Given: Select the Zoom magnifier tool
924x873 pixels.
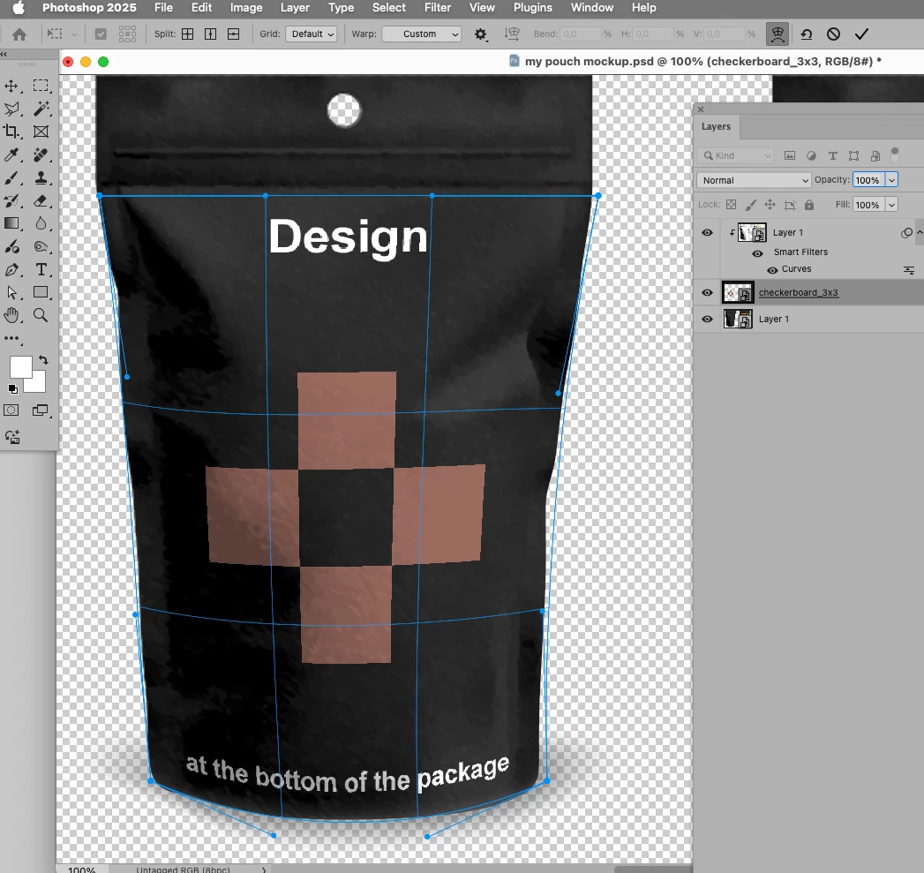Looking at the screenshot, I should click(41, 315).
